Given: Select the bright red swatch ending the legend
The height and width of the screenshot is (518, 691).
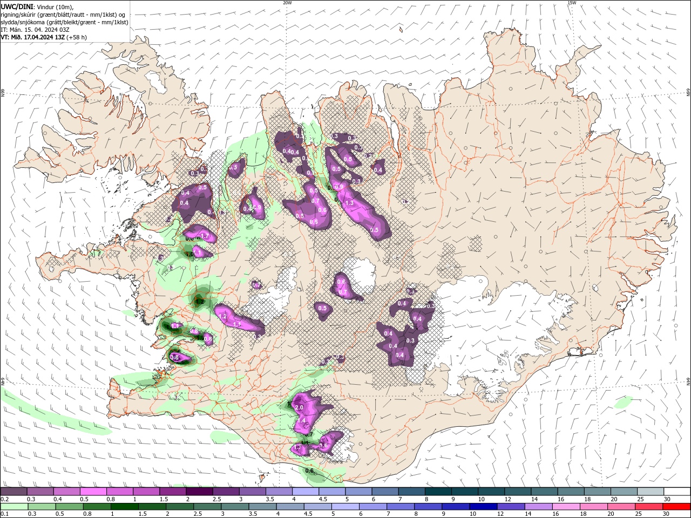Looking at the screenshot, I should point(676,507).
